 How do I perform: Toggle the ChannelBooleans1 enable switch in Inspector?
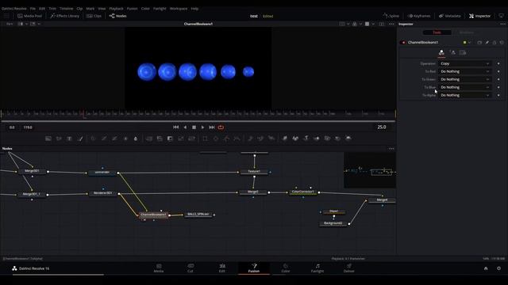[x=403, y=42]
